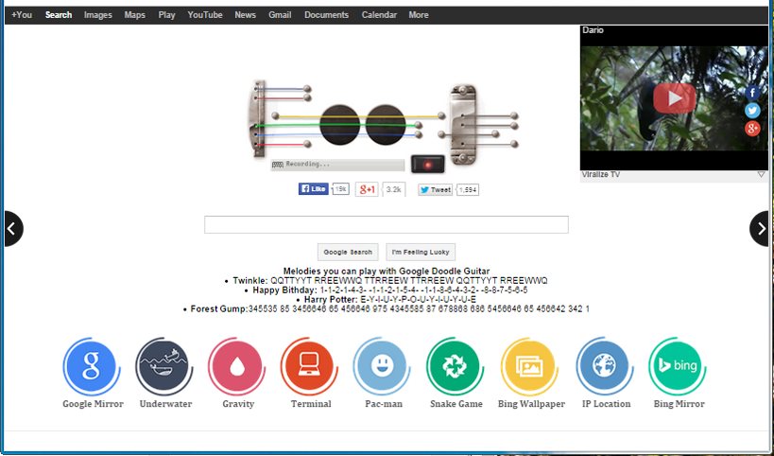Pluck the yellow guitar string
The image size is (774, 456).
click(358, 116)
